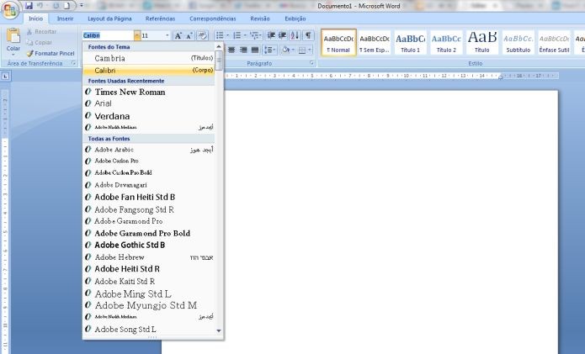Select Adobe Devanagari font
This screenshot has width=585, height=354.
coord(148,185)
